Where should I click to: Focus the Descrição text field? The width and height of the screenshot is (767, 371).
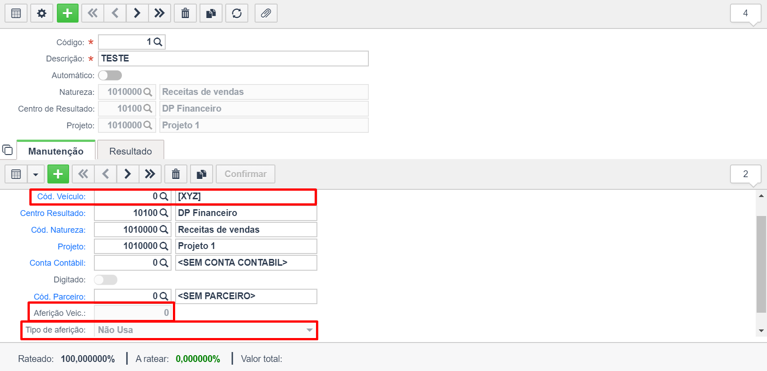click(233, 58)
